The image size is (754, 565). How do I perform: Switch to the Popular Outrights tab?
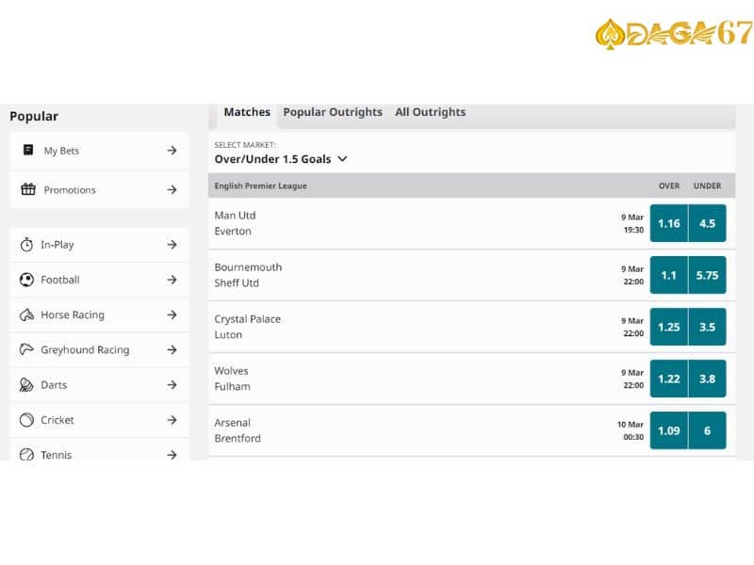(x=333, y=112)
